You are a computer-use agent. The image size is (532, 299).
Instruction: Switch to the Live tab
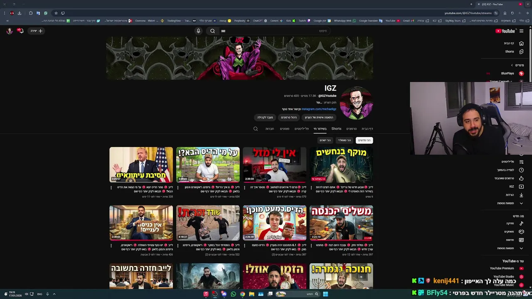click(320, 129)
